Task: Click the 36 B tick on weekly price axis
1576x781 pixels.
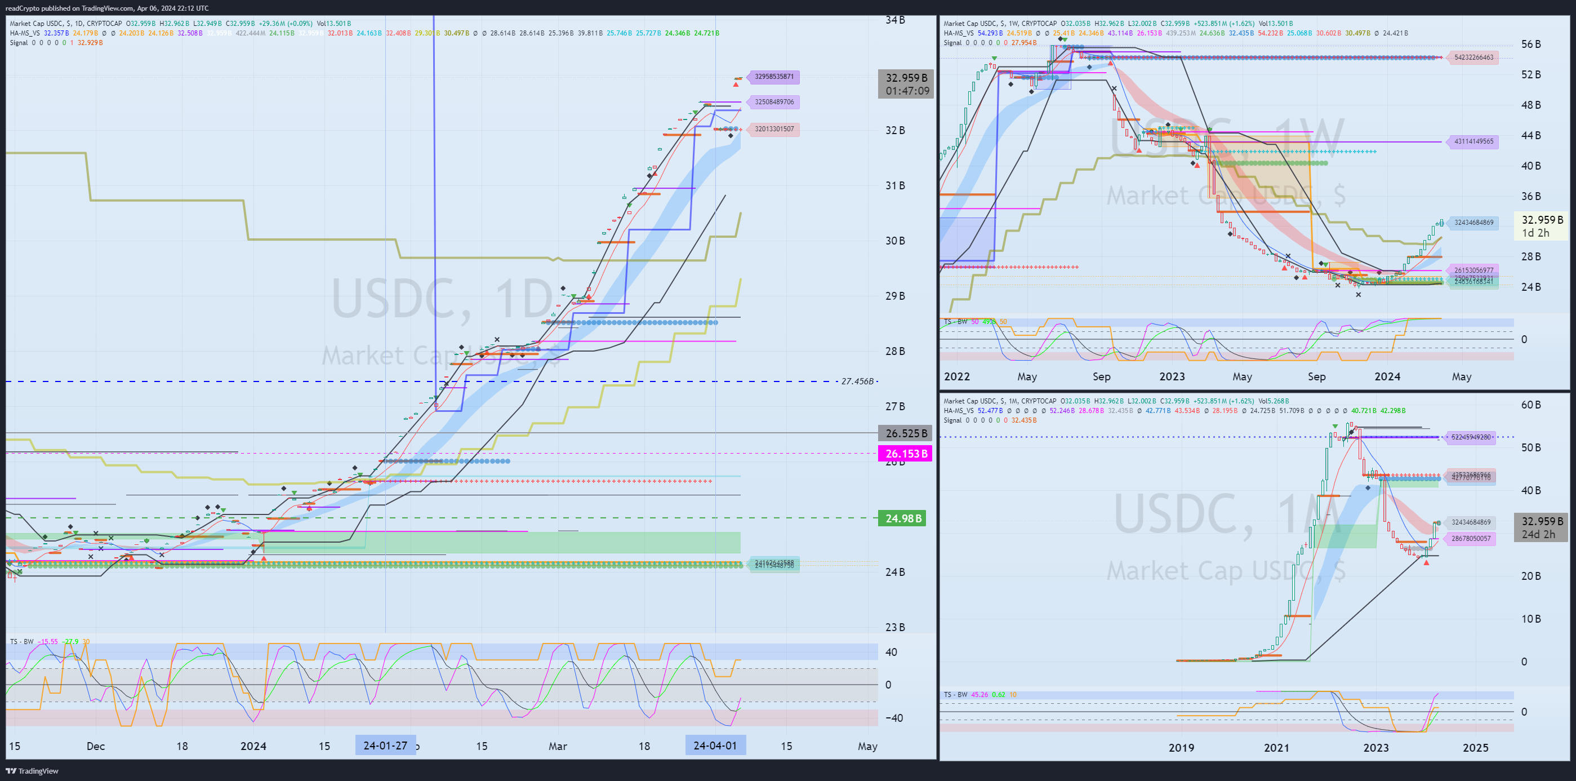Action: click(x=1531, y=197)
